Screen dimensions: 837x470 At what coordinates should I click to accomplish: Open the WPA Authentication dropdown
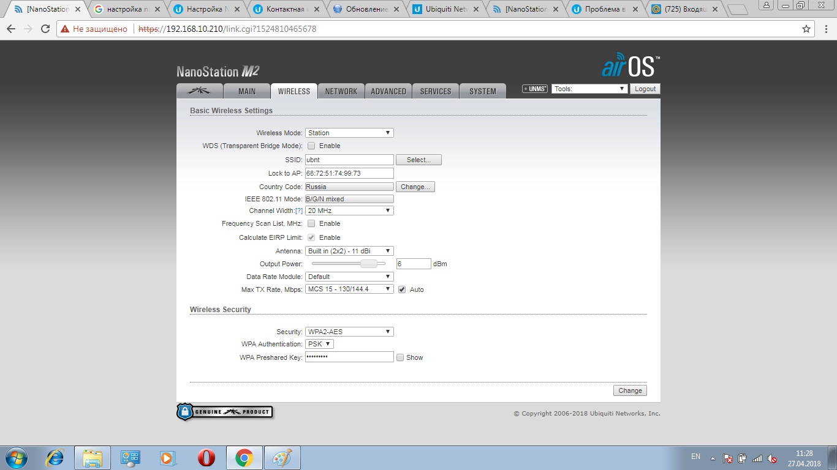[319, 344]
